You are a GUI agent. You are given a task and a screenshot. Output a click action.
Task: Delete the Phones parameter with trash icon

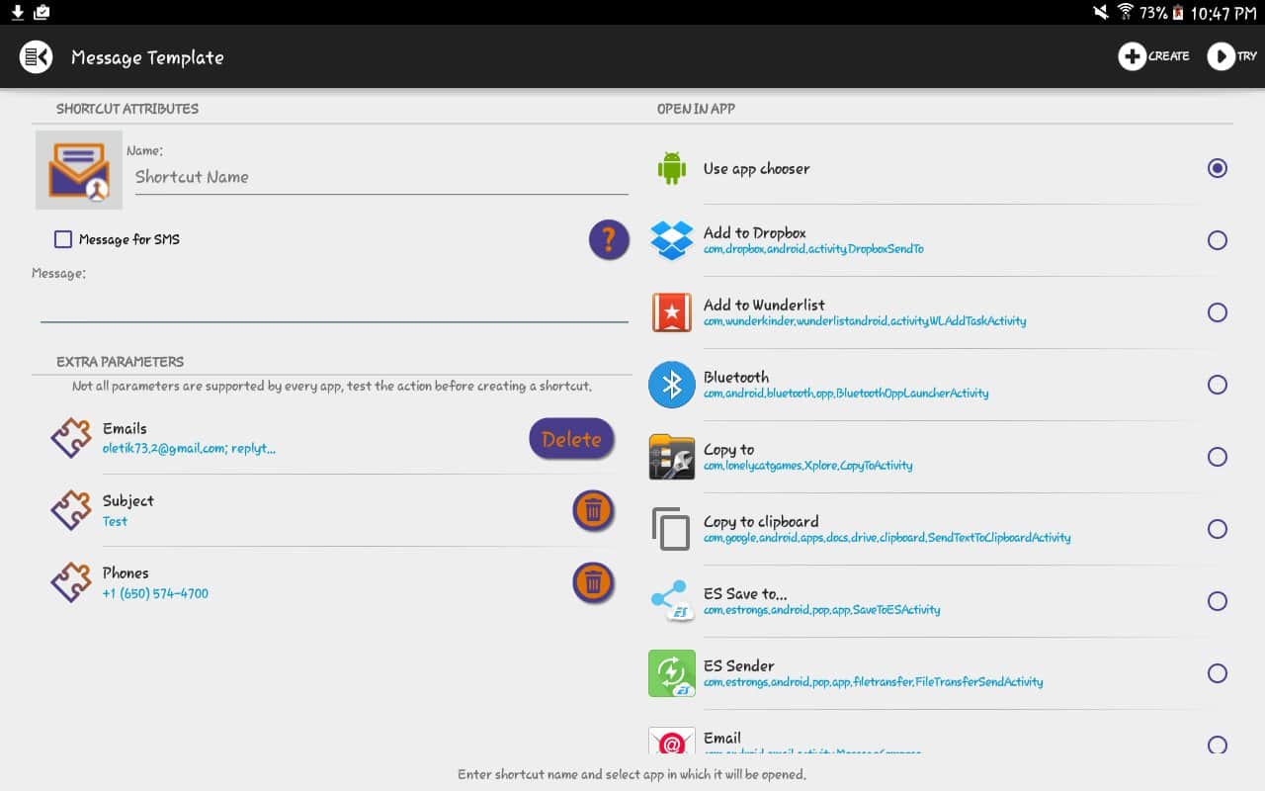click(x=593, y=582)
